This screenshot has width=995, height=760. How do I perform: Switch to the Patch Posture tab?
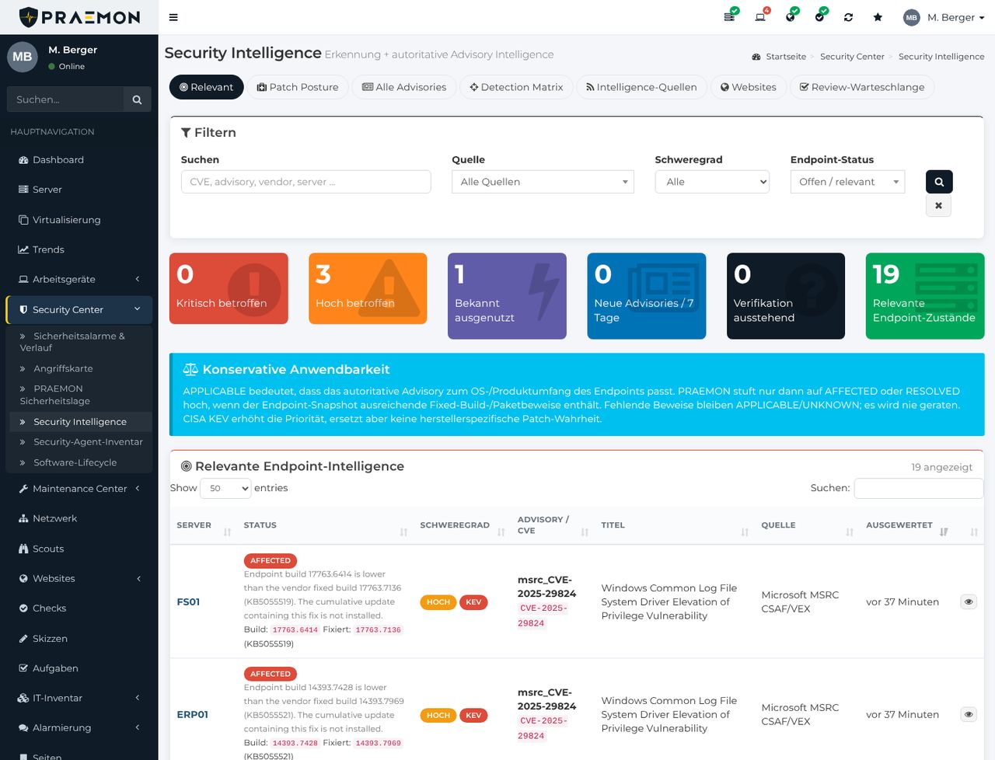click(298, 87)
